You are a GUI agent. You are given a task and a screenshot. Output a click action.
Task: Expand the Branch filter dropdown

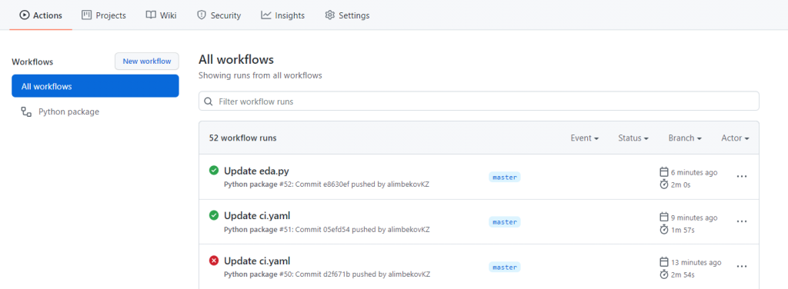(685, 138)
